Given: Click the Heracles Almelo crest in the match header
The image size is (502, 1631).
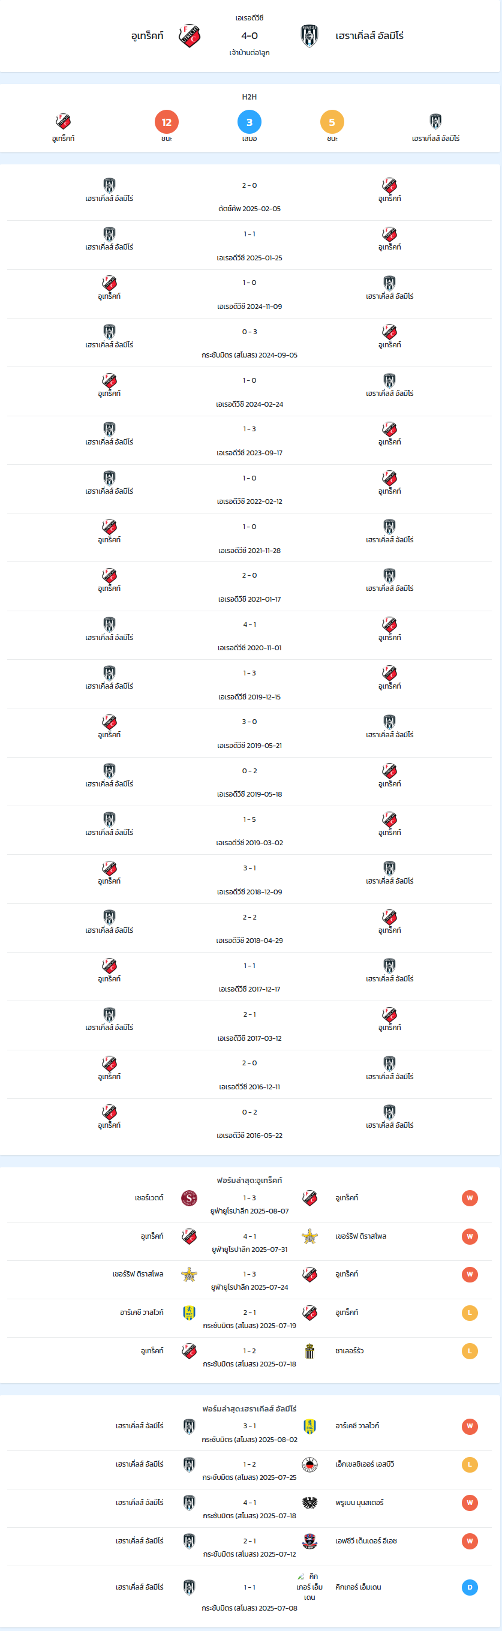Looking at the screenshot, I should (x=309, y=36).
